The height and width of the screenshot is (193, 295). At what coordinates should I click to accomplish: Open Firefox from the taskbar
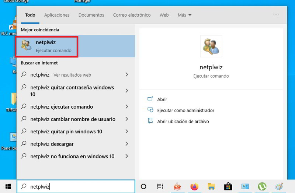point(194,186)
